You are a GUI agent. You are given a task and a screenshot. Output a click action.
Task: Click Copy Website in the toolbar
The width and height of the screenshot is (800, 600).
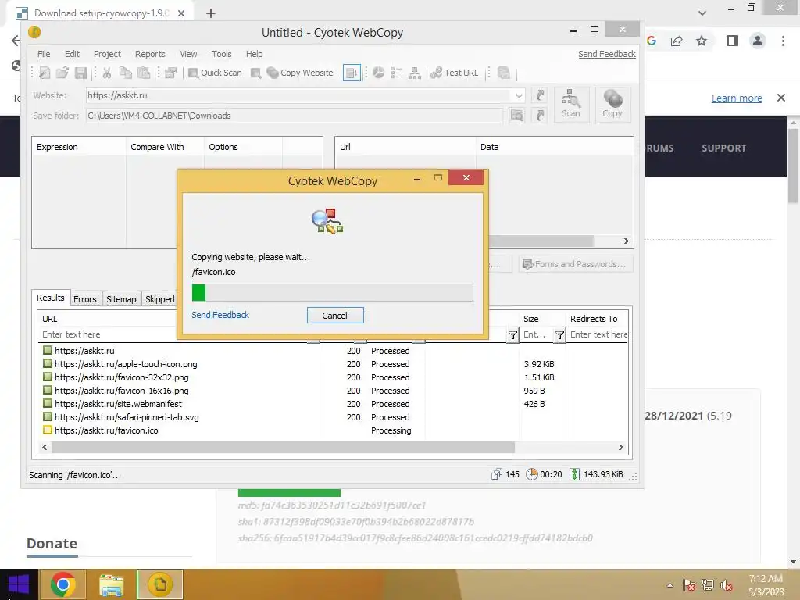pyautogui.click(x=300, y=73)
